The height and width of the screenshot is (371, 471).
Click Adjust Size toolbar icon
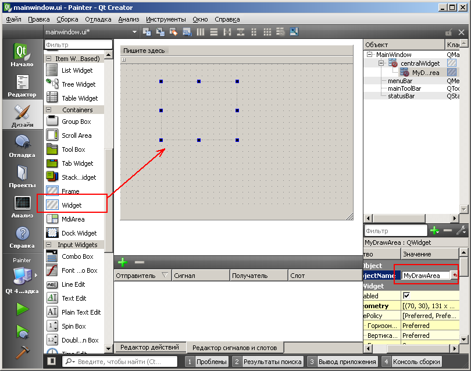coord(294,32)
